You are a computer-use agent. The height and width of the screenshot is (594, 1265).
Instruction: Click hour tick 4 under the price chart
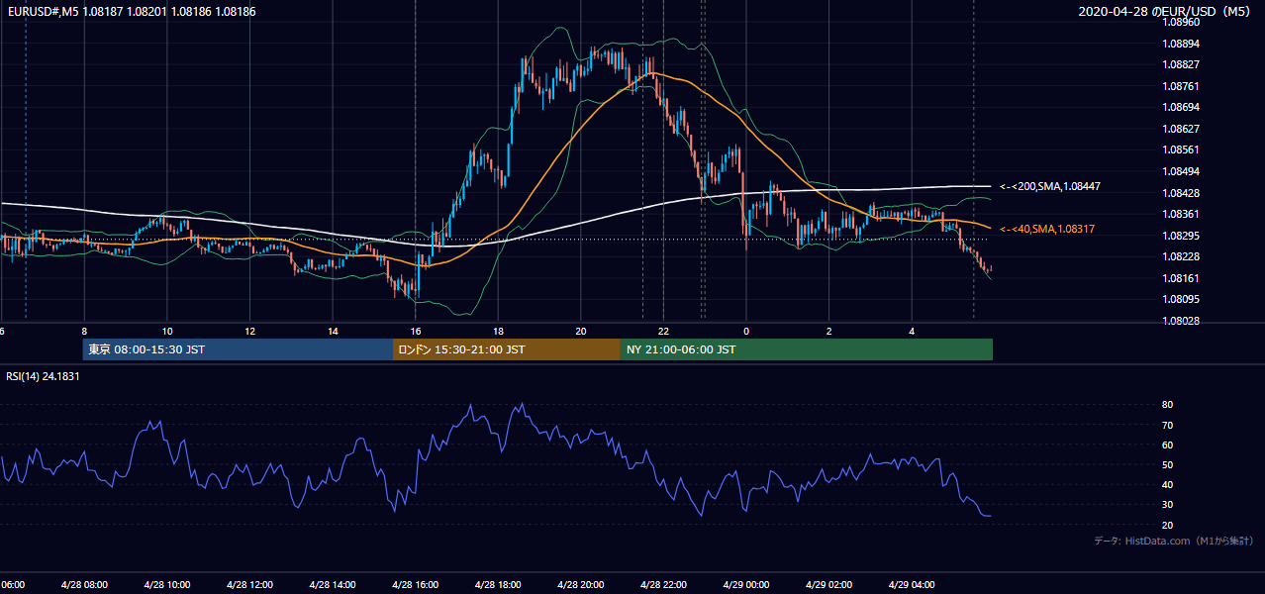(912, 331)
